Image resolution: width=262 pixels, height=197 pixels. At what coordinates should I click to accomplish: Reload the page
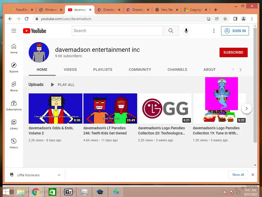[x=27, y=19]
